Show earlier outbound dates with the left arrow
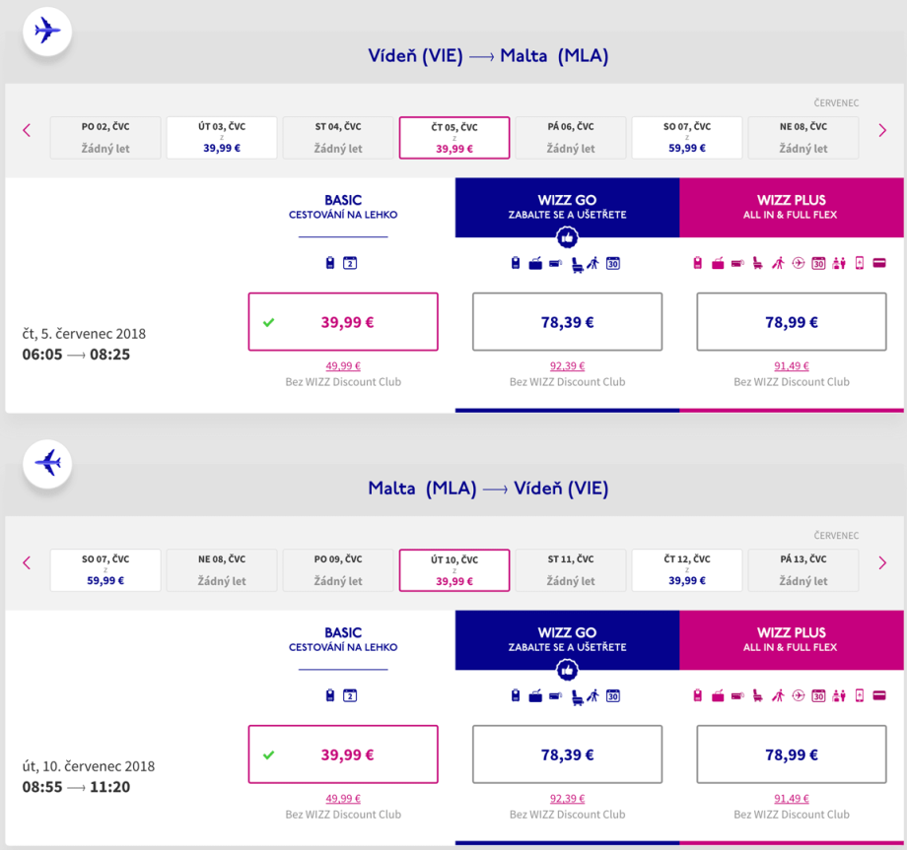The height and width of the screenshot is (850, 907). click(27, 131)
